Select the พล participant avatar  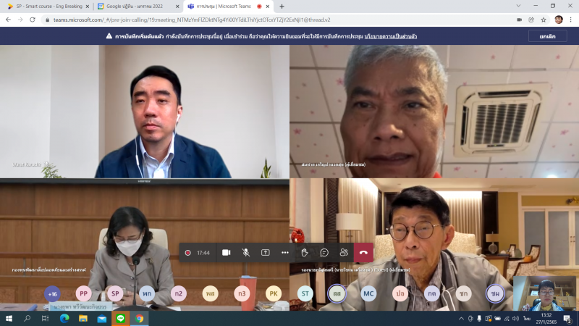pos(211,293)
